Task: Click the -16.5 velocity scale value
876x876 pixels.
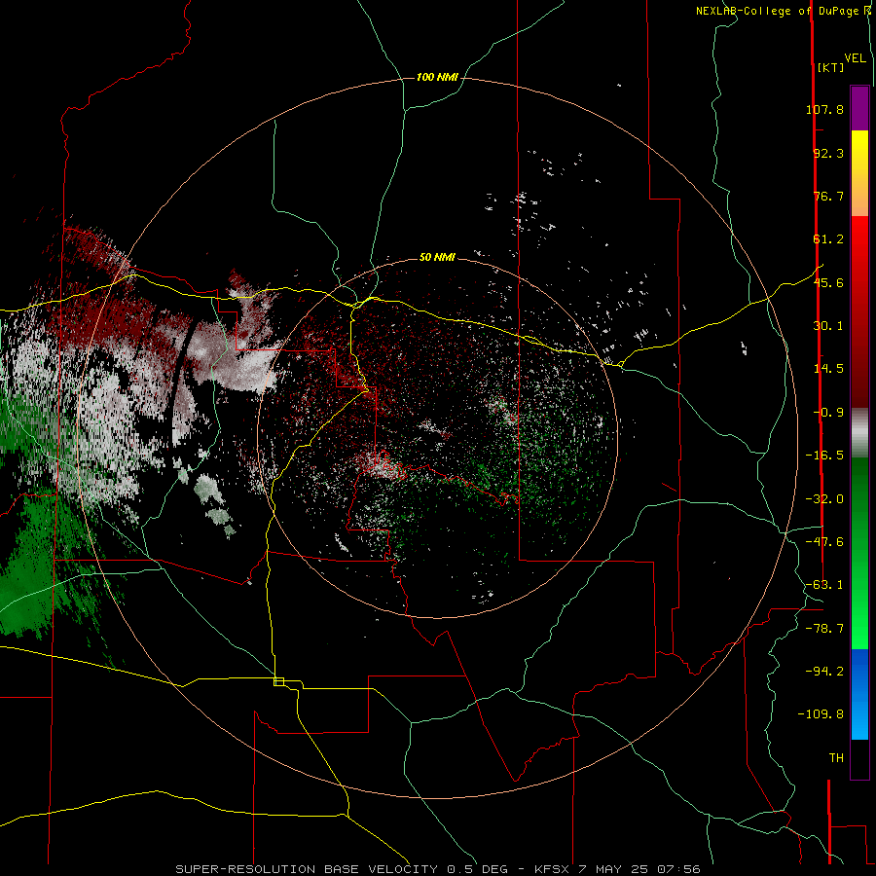Action: point(824,456)
